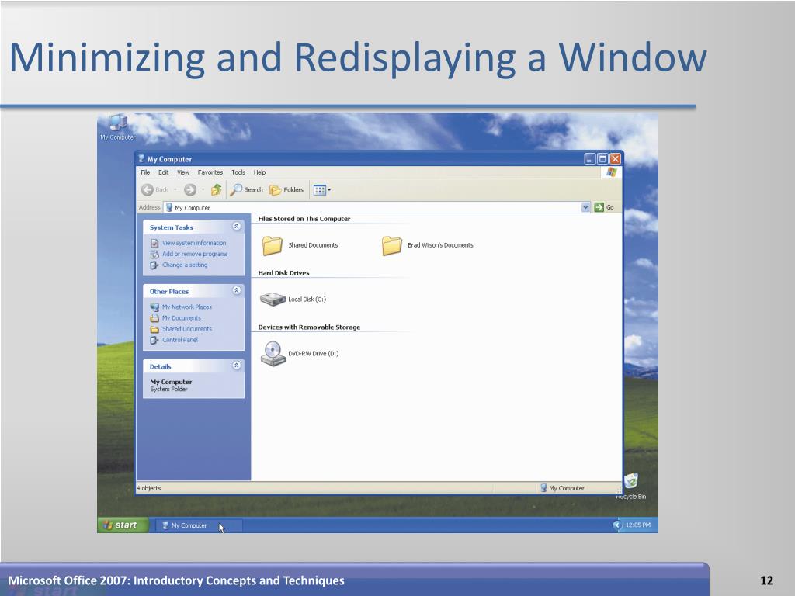Collapse the System Tasks panel
The height and width of the screenshot is (596, 795).
click(237, 227)
